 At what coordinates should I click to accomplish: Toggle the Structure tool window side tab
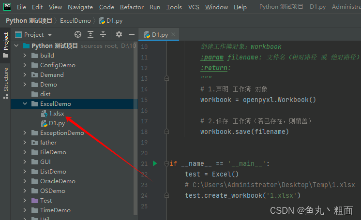coord(5,80)
